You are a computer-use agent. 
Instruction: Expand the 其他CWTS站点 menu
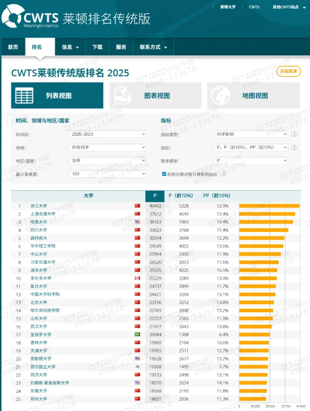[x=289, y=7]
